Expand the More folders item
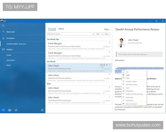166x132 pixels. [9, 65]
